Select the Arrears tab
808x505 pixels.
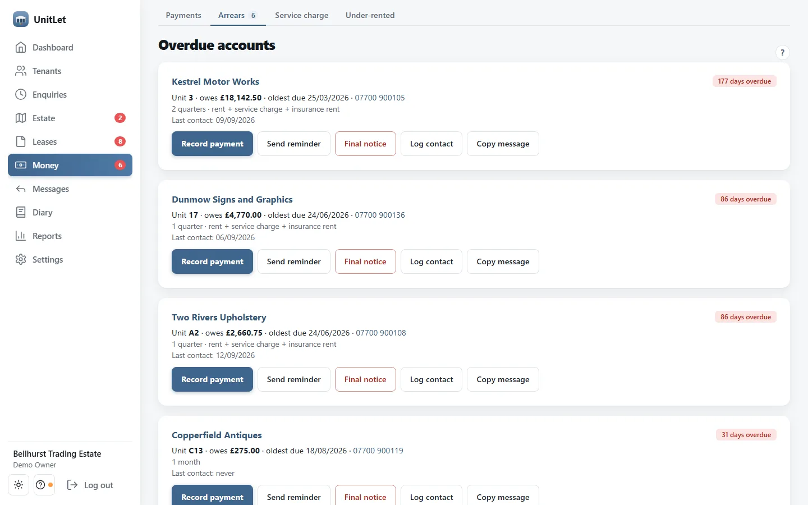238,15
